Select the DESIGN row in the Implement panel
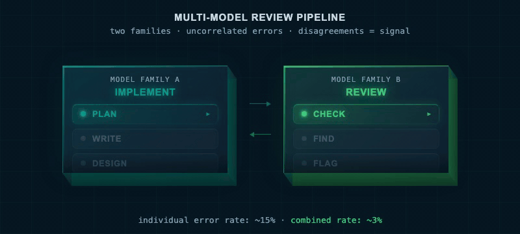This screenshot has width=520, height=234. (145, 163)
